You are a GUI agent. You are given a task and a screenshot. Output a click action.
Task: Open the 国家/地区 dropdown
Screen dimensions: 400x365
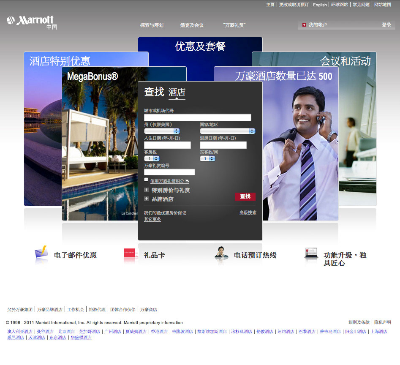[x=228, y=131]
